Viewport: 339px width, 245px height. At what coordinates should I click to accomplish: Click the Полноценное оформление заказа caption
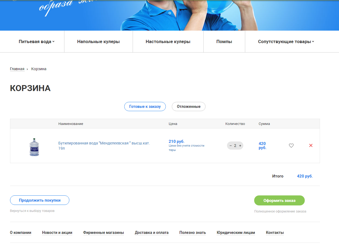click(280, 211)
